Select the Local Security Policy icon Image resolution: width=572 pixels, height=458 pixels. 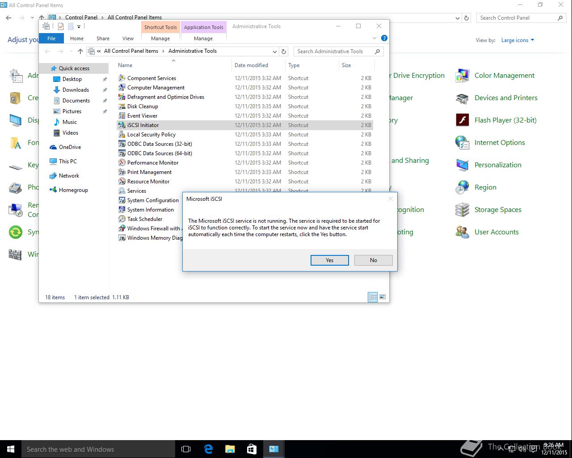(x=122, y=135)
